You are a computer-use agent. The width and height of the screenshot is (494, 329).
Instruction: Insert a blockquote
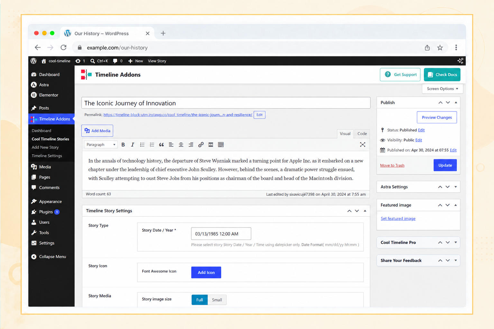click(x=161, y=145)
